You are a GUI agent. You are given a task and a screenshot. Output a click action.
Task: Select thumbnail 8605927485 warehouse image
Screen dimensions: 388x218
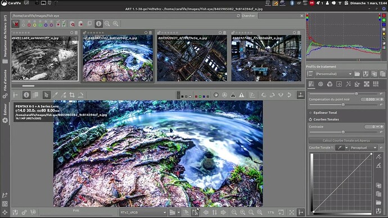[266, 58]
